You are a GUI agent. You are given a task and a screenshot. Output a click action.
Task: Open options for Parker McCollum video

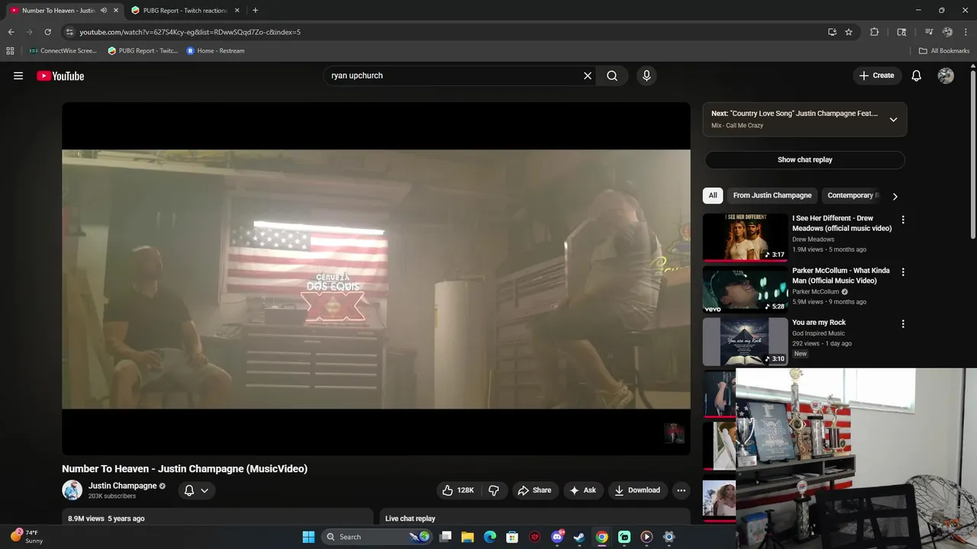[903, 272]
